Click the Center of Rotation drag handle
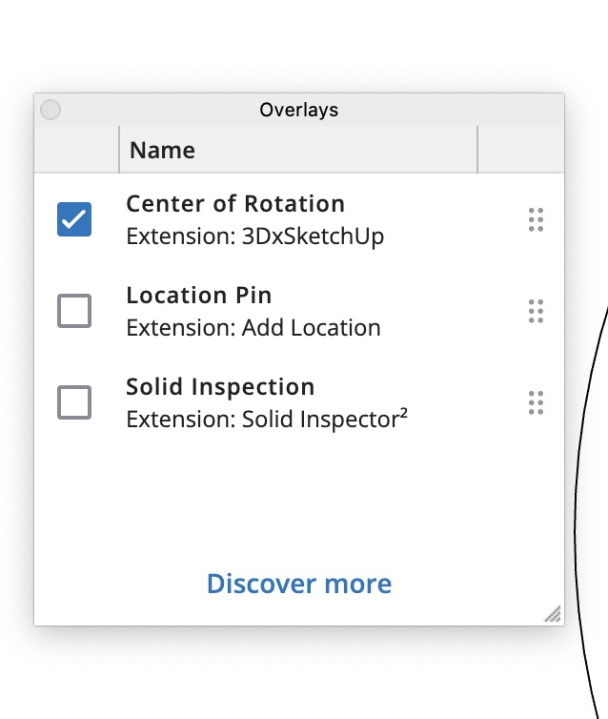The image size is (608, 719). pyautogui.click(x=536, y=219)
